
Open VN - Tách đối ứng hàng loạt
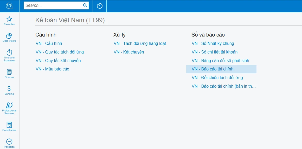coord(140,44)
